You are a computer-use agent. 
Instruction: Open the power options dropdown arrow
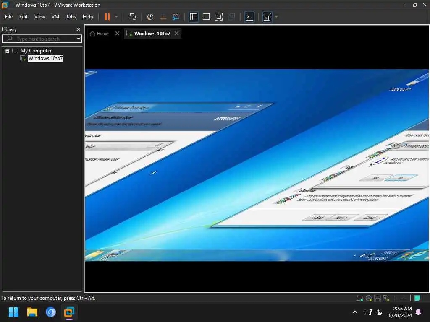pyautogui.click(x=116, y=17)
